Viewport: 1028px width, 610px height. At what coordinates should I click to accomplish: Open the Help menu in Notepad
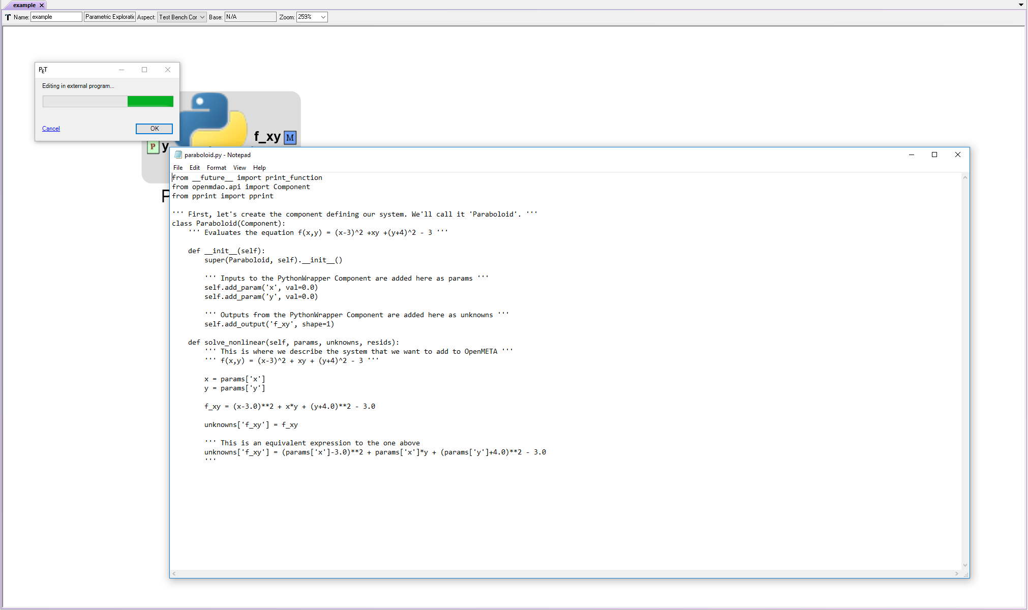point(259,167)
